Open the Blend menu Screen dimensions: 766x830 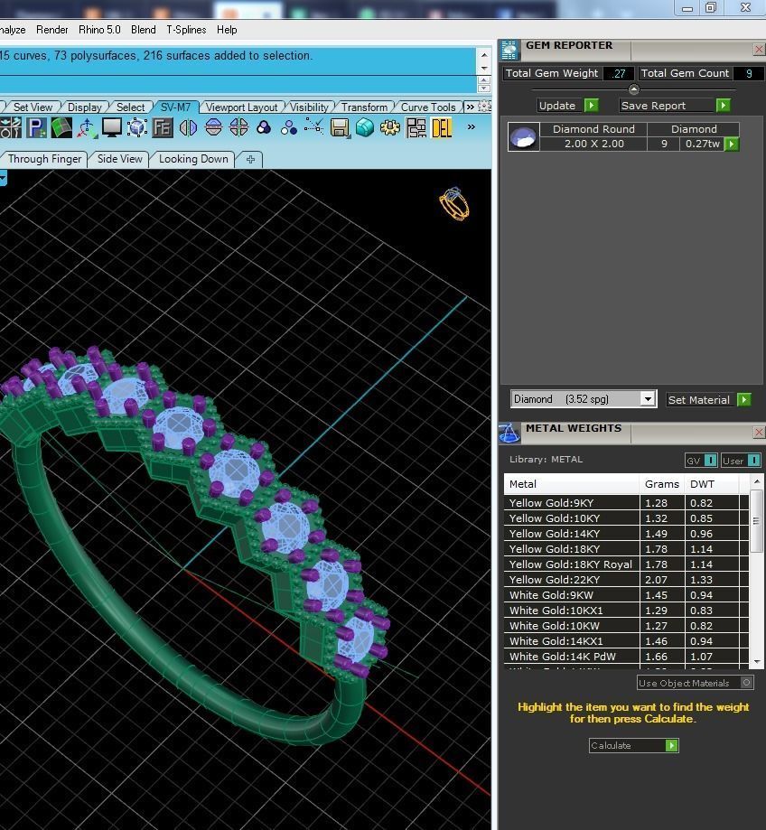tap(144, 30)
